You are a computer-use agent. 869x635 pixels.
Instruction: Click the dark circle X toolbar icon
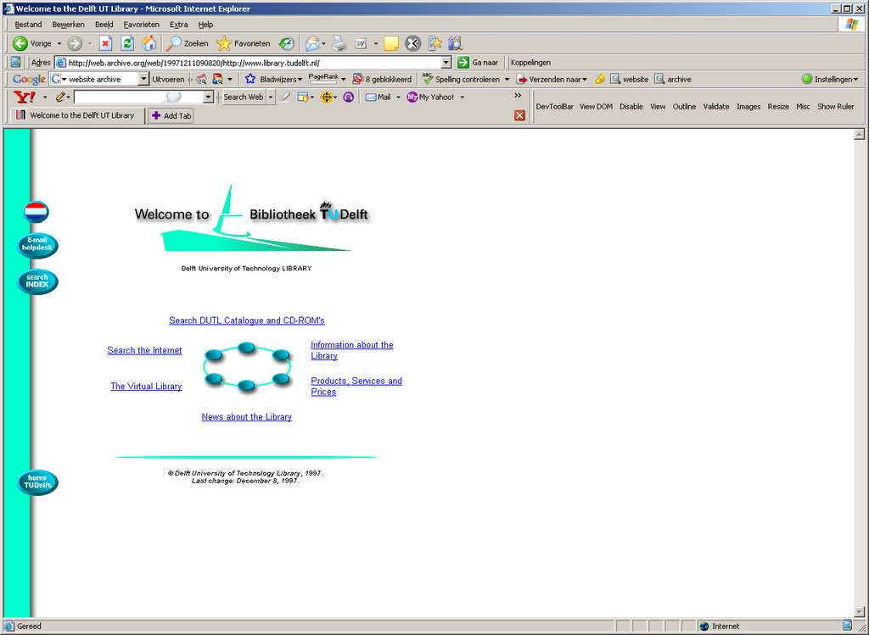pos(413,43)
